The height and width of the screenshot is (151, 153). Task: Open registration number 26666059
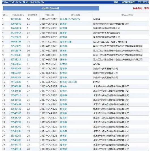[x=16, y=64]
